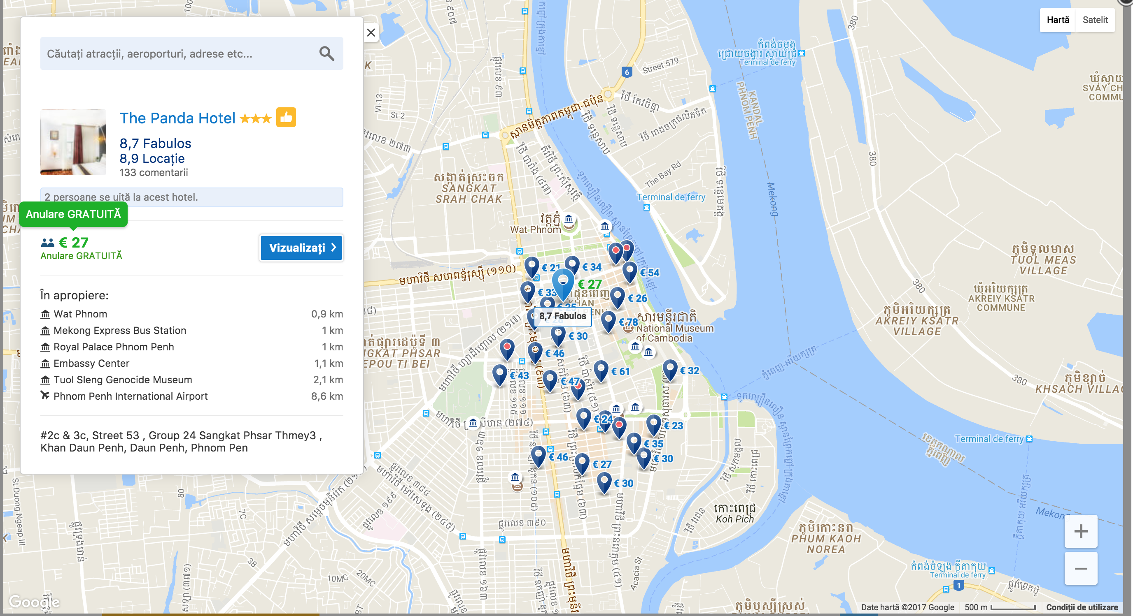
Task: Click the highlighted €27 selected hotel pin
Action: point(563,281)
